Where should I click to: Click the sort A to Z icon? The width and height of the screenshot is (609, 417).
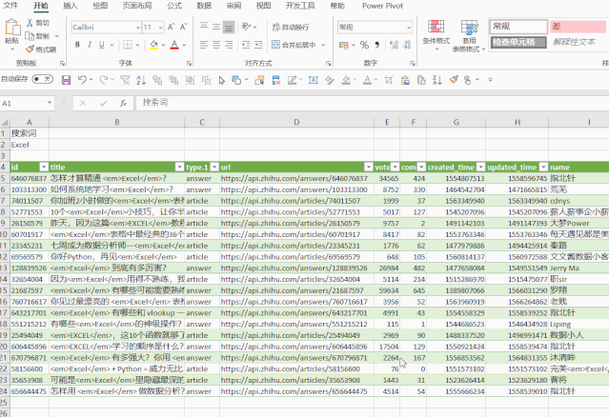pos(141,80)
